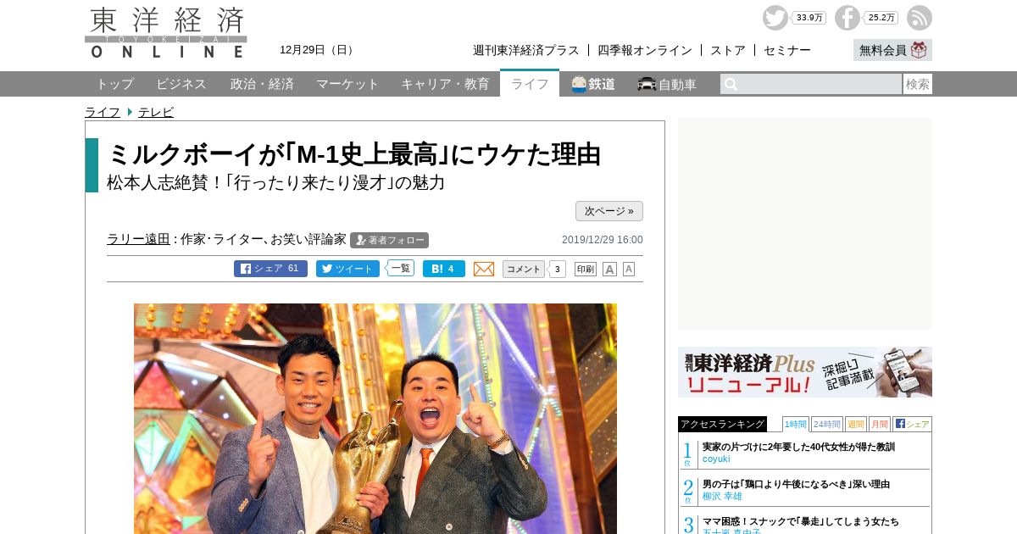Open author ラリー遠田 profile link

[138, 239]
